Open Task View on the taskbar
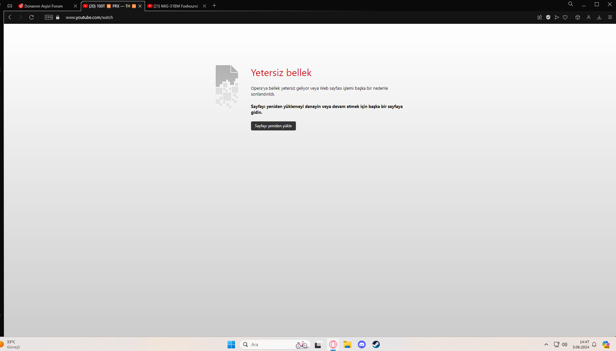Screen dimensions: 616x351 click(x=318, y=344)
